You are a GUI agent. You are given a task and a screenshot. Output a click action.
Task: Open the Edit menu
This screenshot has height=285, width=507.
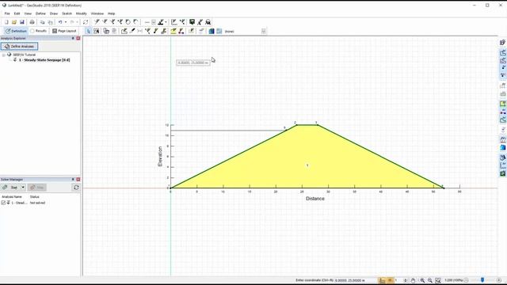[x=17, y=13]
